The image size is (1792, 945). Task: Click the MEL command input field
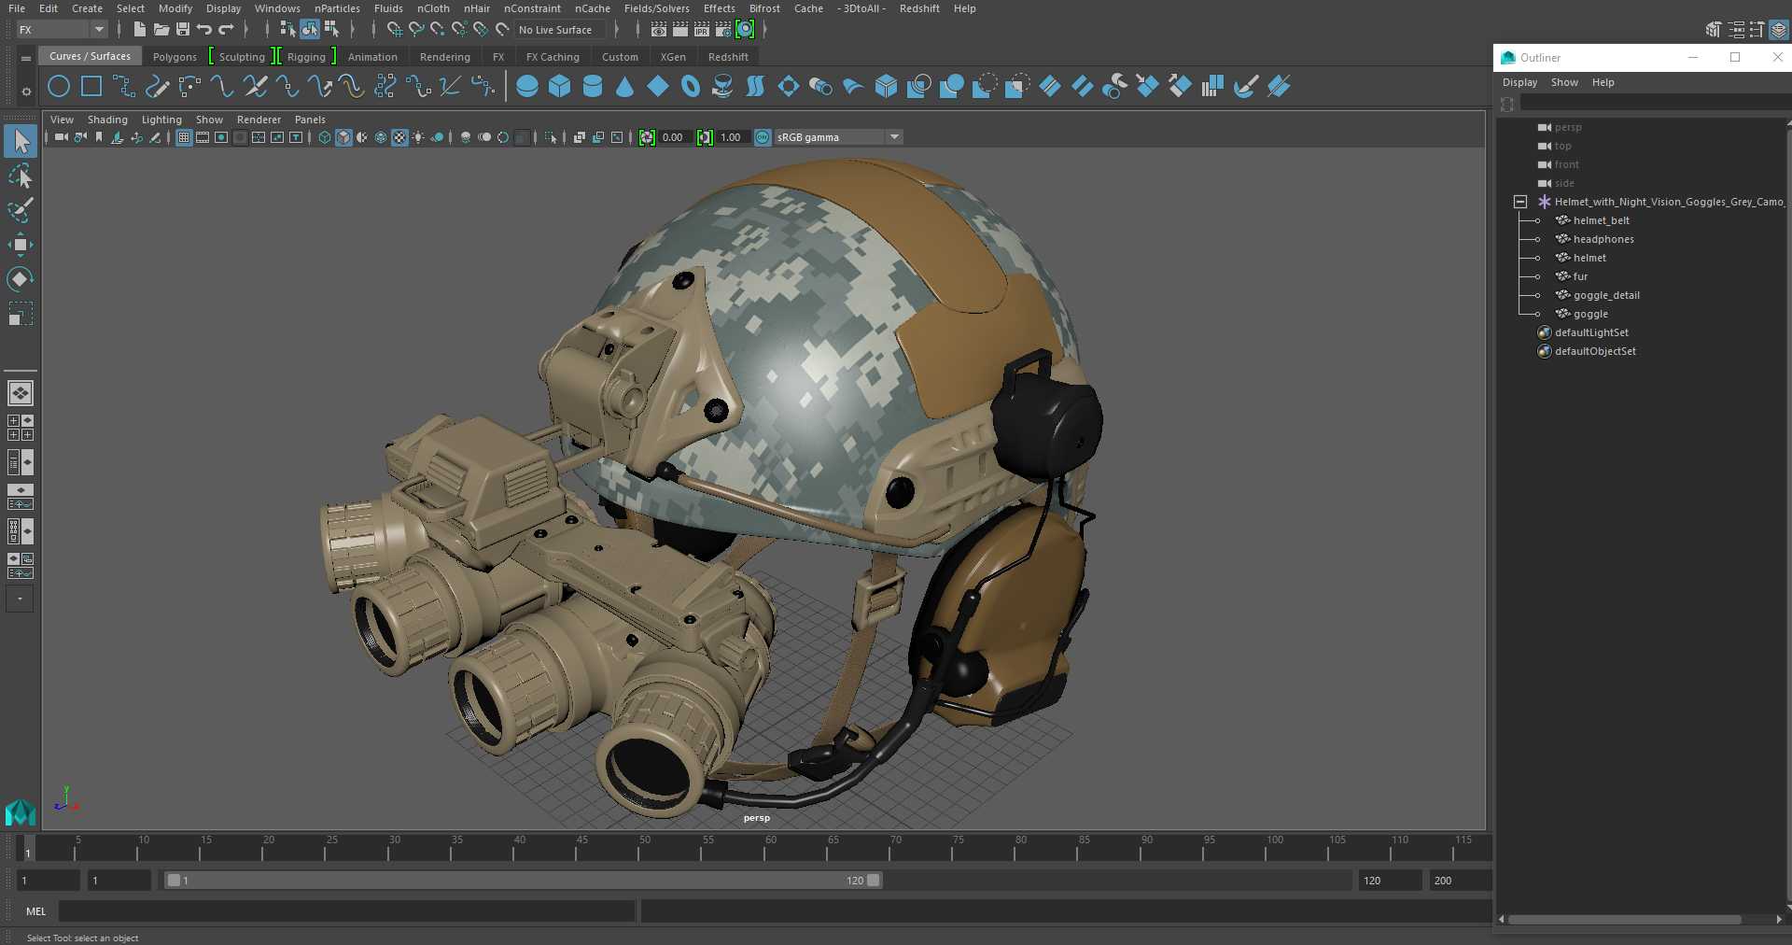point(346,911)
